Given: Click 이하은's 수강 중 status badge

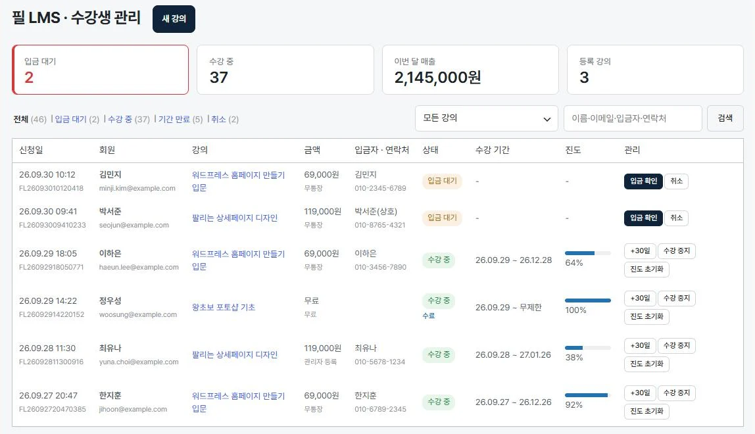Looking at the screenshot, I should [x=439, y=260].
